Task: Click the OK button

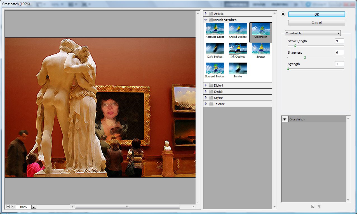Action: [x=316, y=14]
